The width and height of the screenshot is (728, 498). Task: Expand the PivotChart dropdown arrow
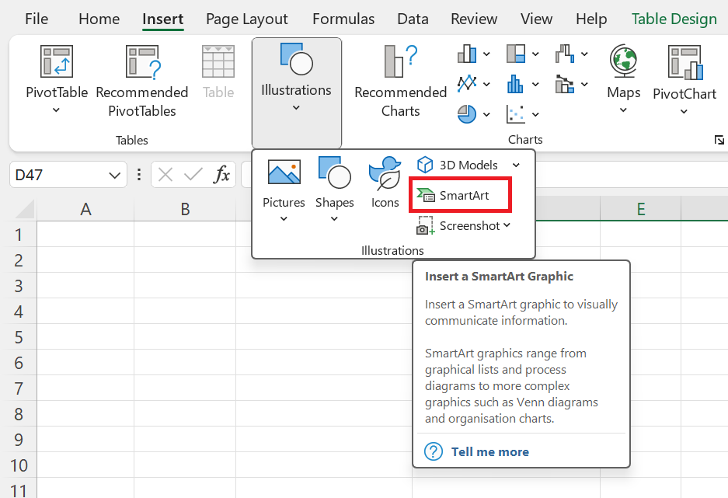[684, 111]
